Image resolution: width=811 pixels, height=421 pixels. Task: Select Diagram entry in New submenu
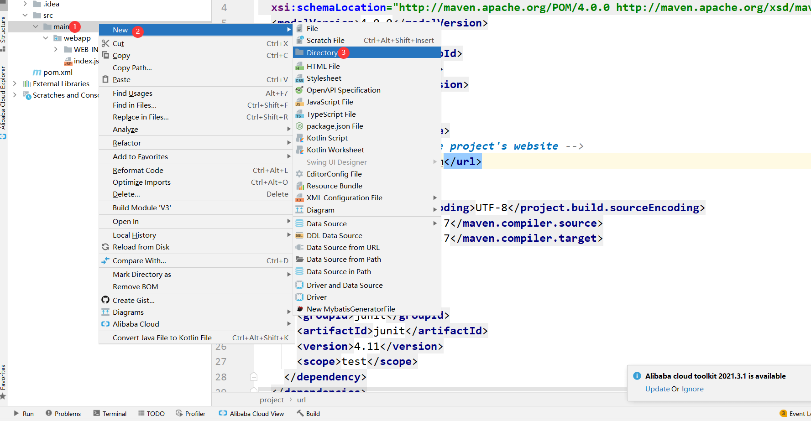(x=366, y=210)
